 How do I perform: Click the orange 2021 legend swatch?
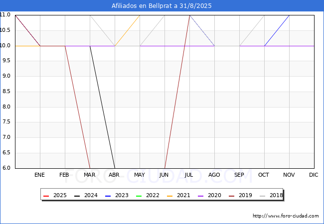[x=169, y=196]
